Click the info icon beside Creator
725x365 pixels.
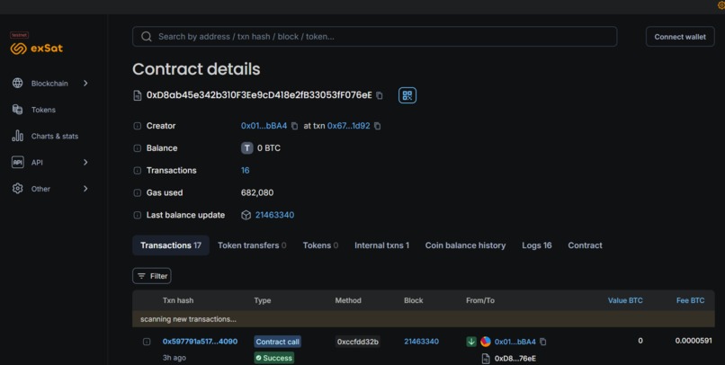(x=138, y=126)
